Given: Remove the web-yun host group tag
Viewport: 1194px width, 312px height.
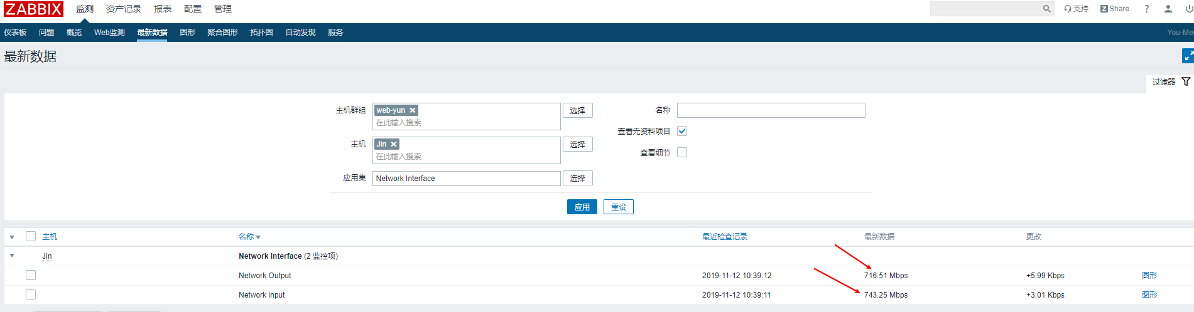Looking at the screenshot, I should point(413,110).
